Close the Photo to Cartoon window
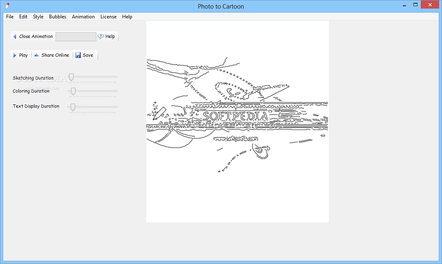Screen dimensions: 442x264 (430, 5)
